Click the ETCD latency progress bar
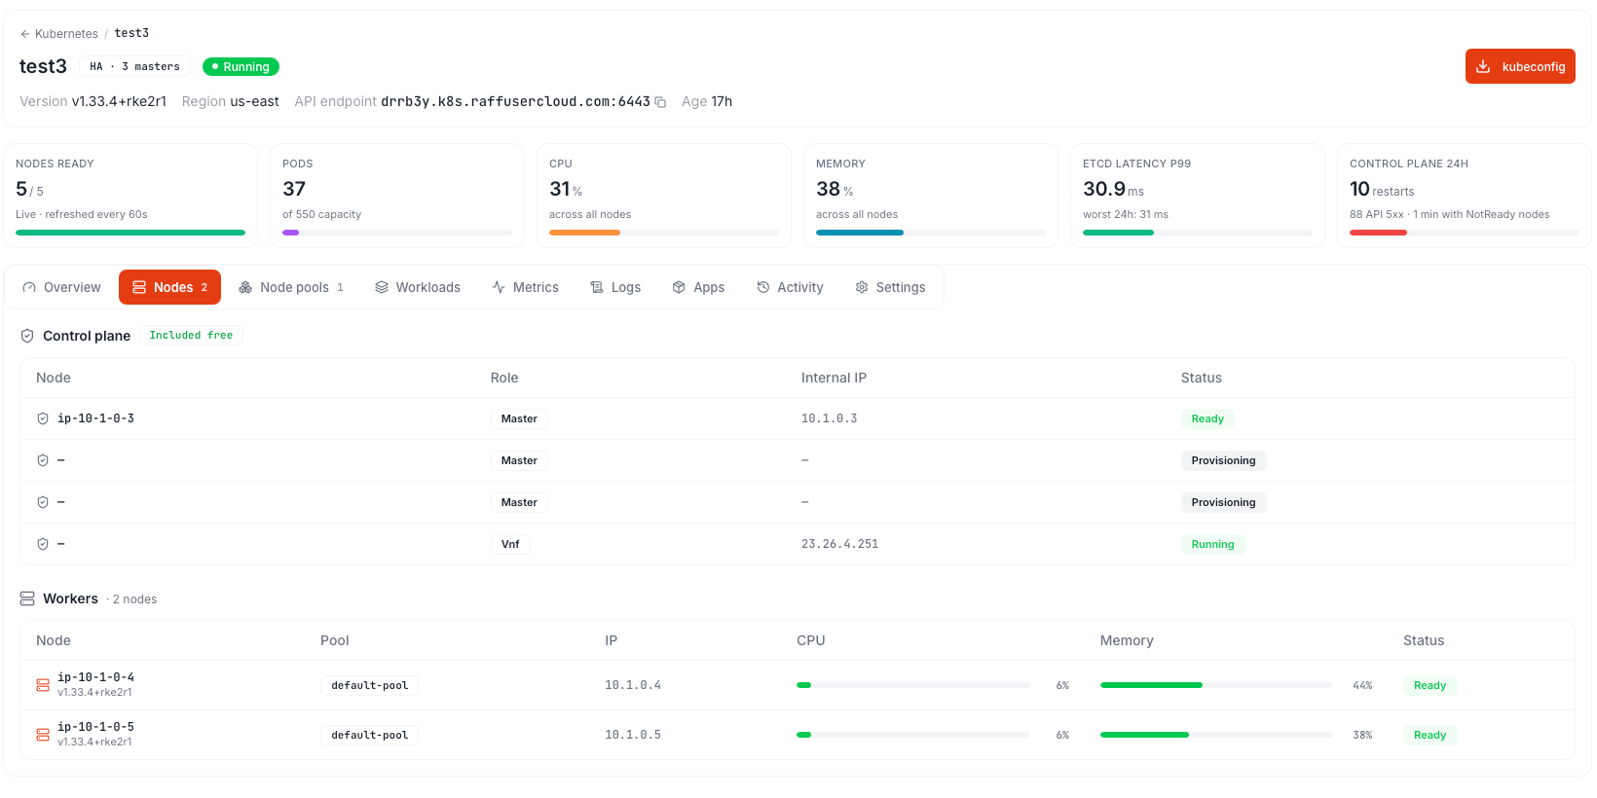This screenshot has height=798, width=1597. [1198, 233]
